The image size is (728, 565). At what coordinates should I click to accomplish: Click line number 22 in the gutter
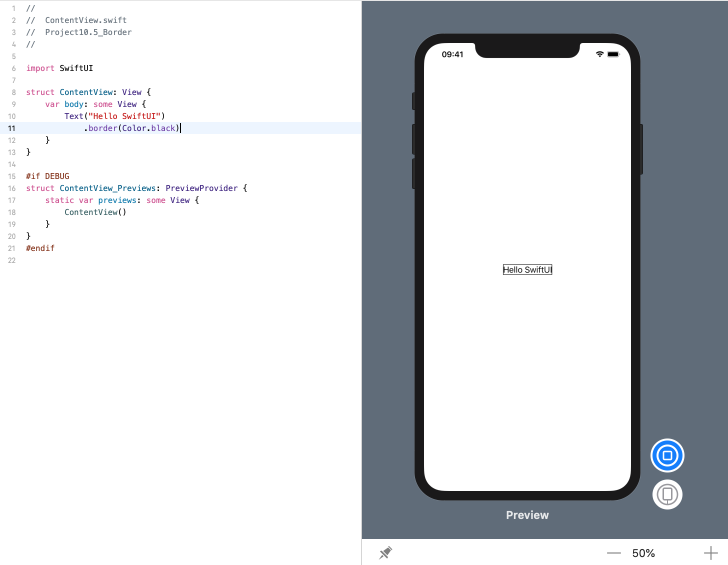pyautogui.click(x=11, y=260)
